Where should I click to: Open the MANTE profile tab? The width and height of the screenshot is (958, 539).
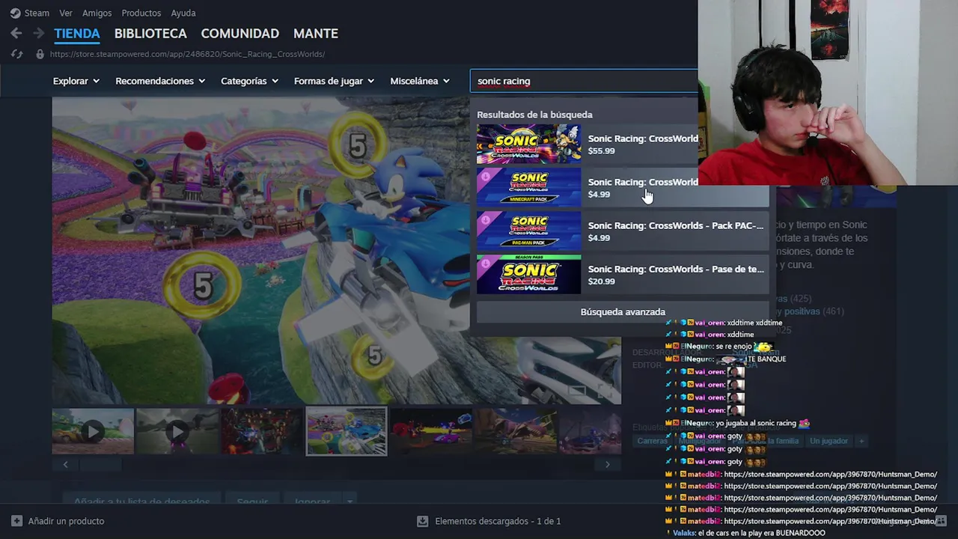tap(316, 34)
